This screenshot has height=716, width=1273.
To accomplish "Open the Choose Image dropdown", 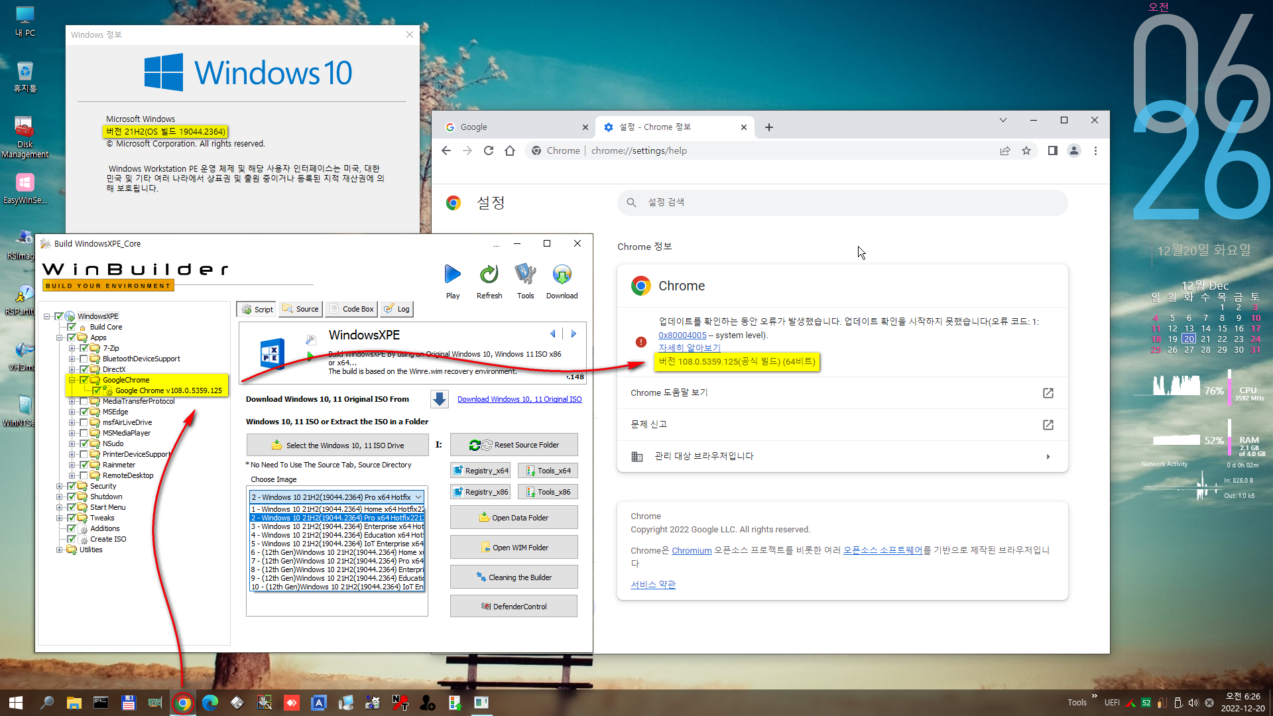I will point(337,497).
